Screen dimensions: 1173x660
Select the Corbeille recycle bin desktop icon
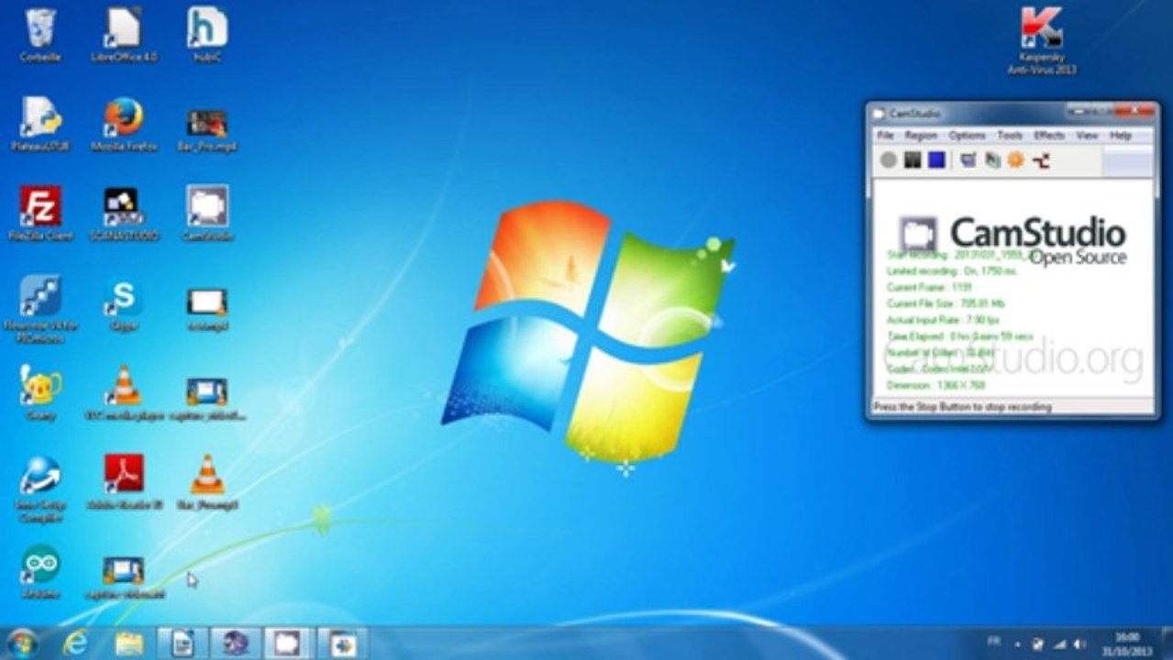click(40, 36)
